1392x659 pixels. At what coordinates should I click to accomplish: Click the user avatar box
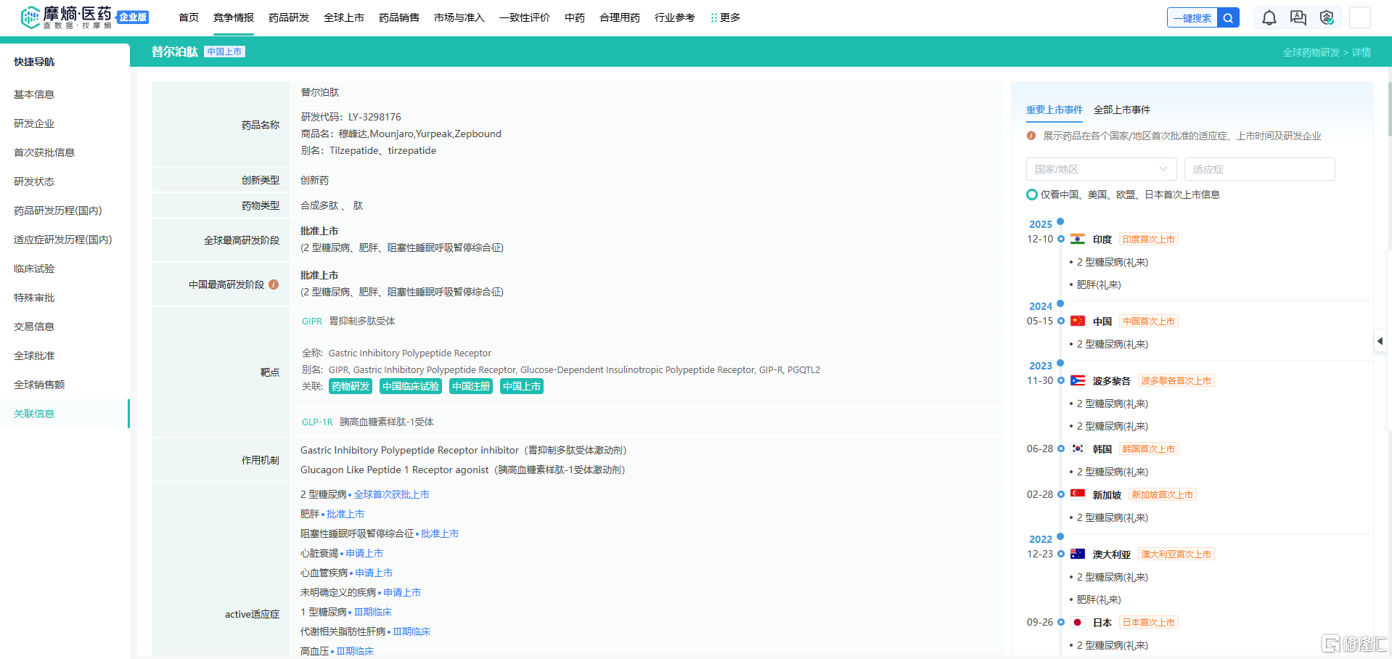click(x=1360, y=17)
